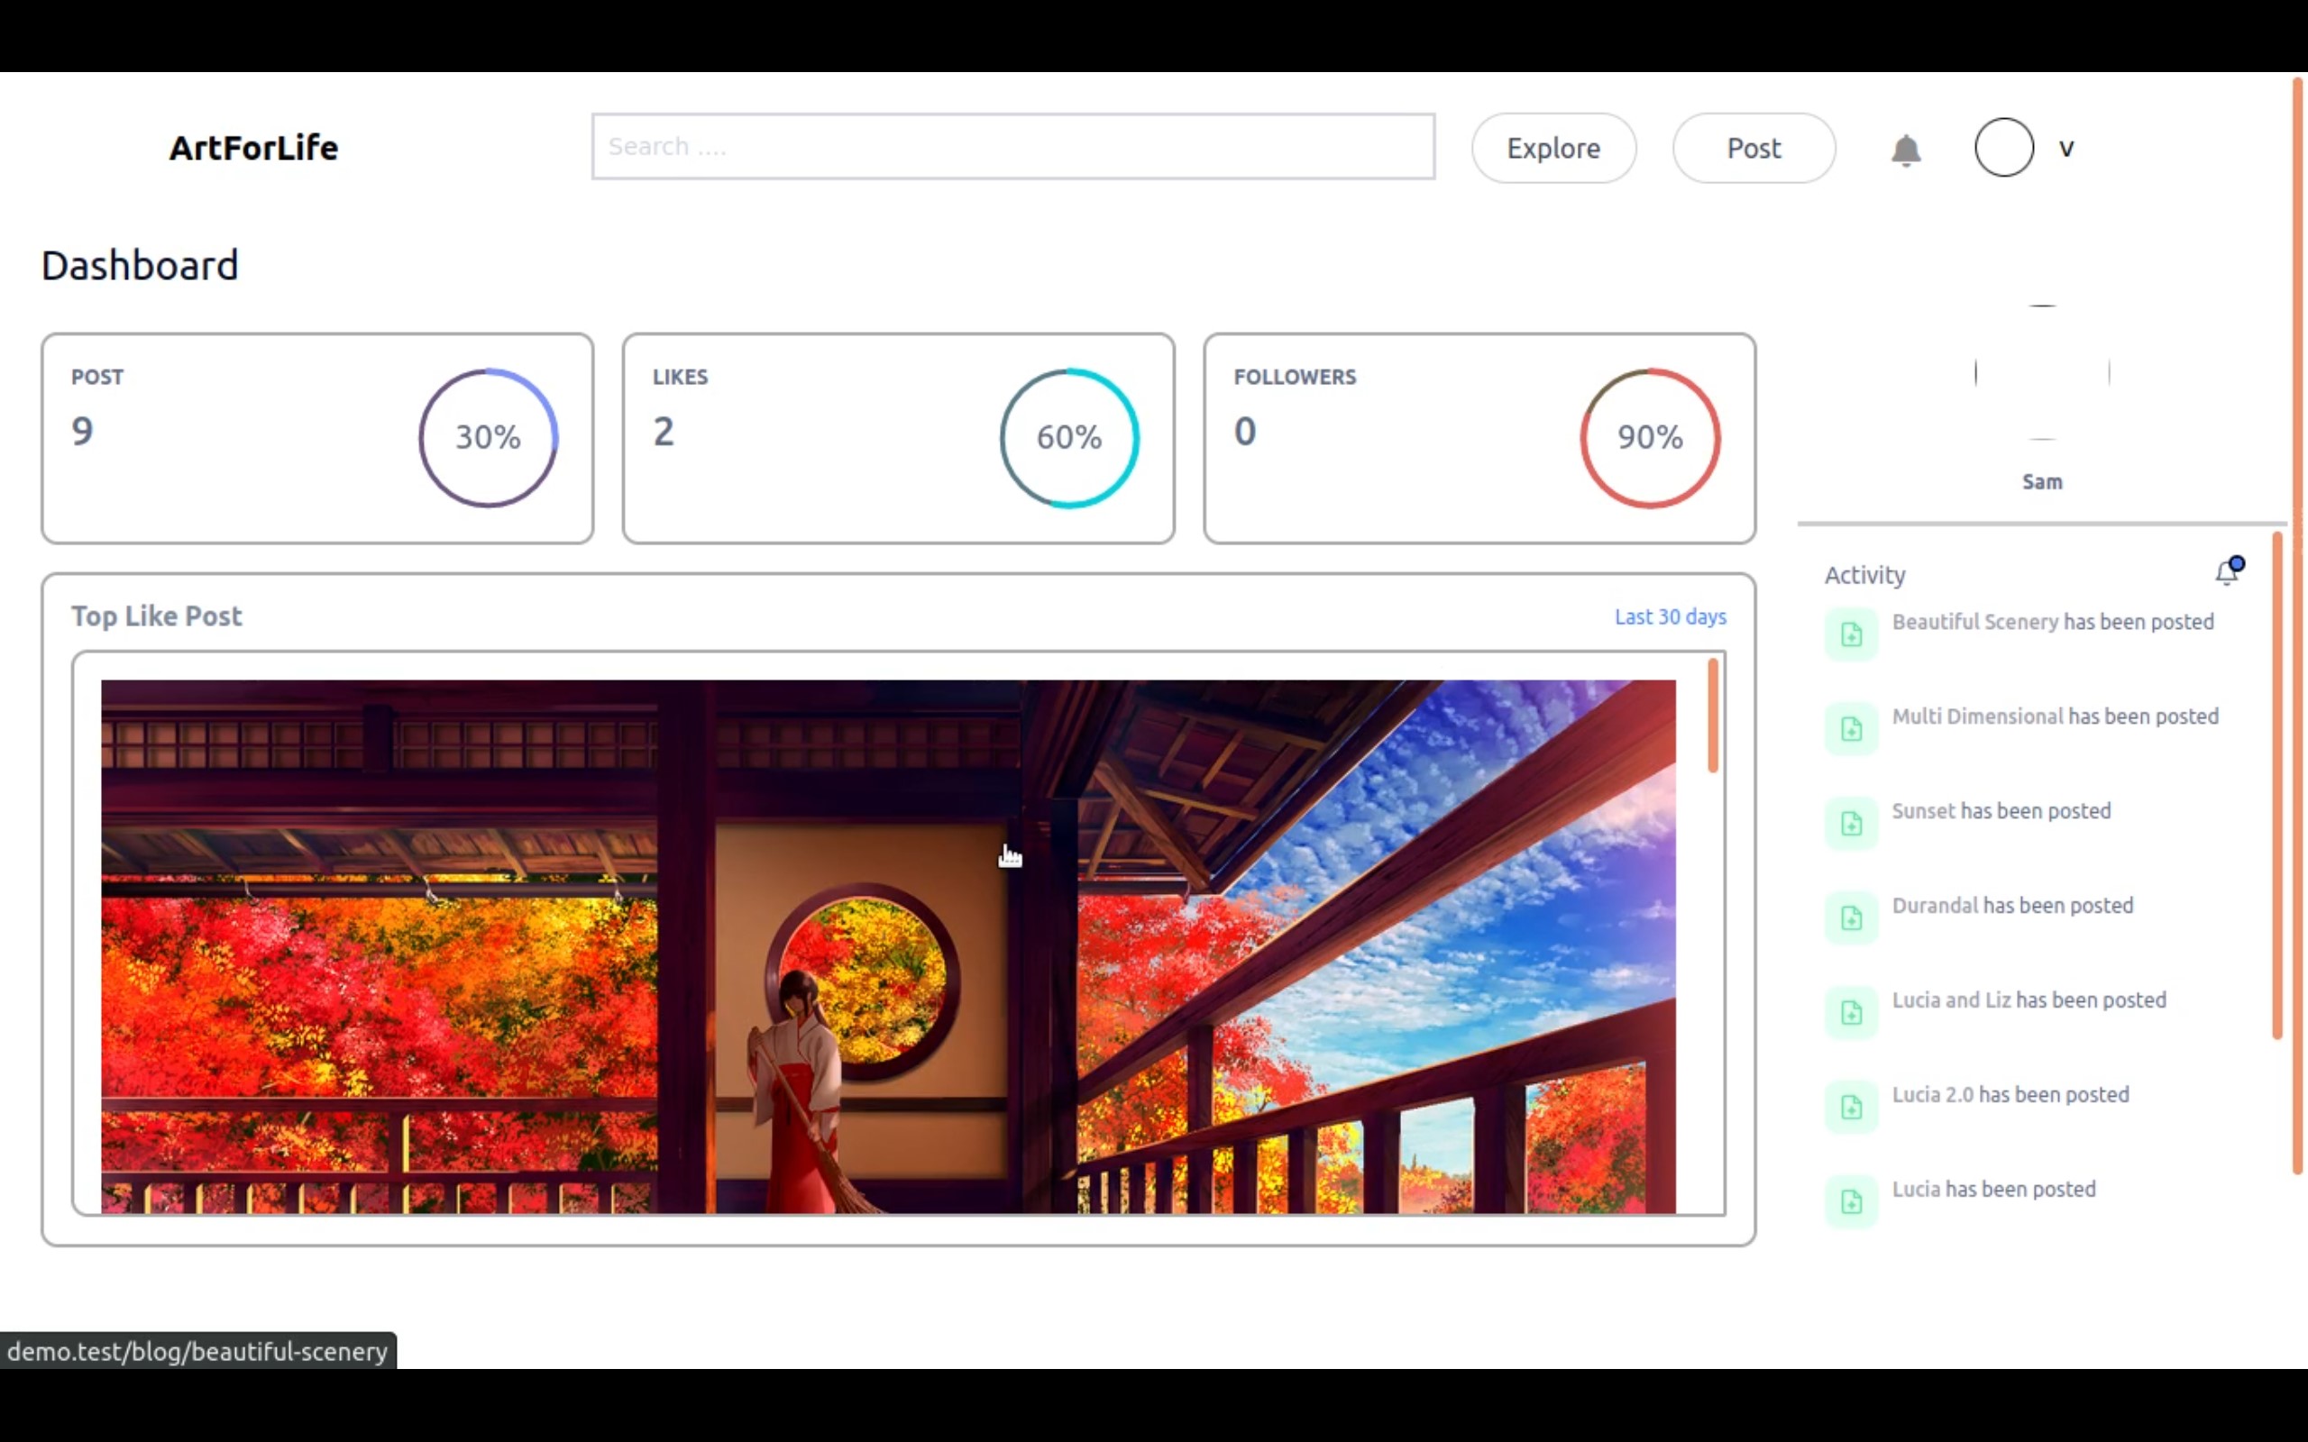
Task: Click the document icon next to Beautiful Scenery
Action: pyautogui.click(x=1851, y=634)
